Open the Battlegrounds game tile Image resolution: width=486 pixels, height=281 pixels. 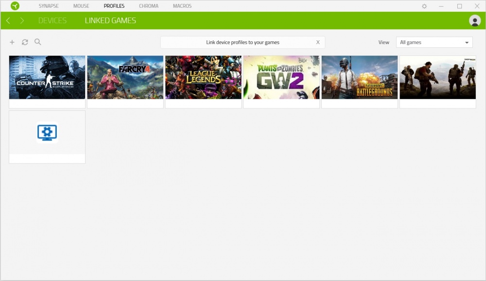(x=360, y=82)
